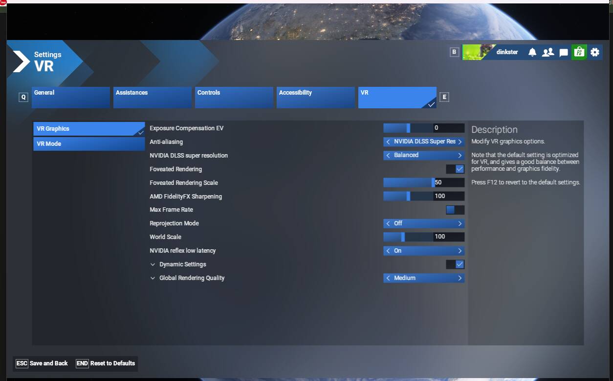Switch to the Accessibility tab
The width and height of the screenshot is (613, 381).
coord(315,97)
